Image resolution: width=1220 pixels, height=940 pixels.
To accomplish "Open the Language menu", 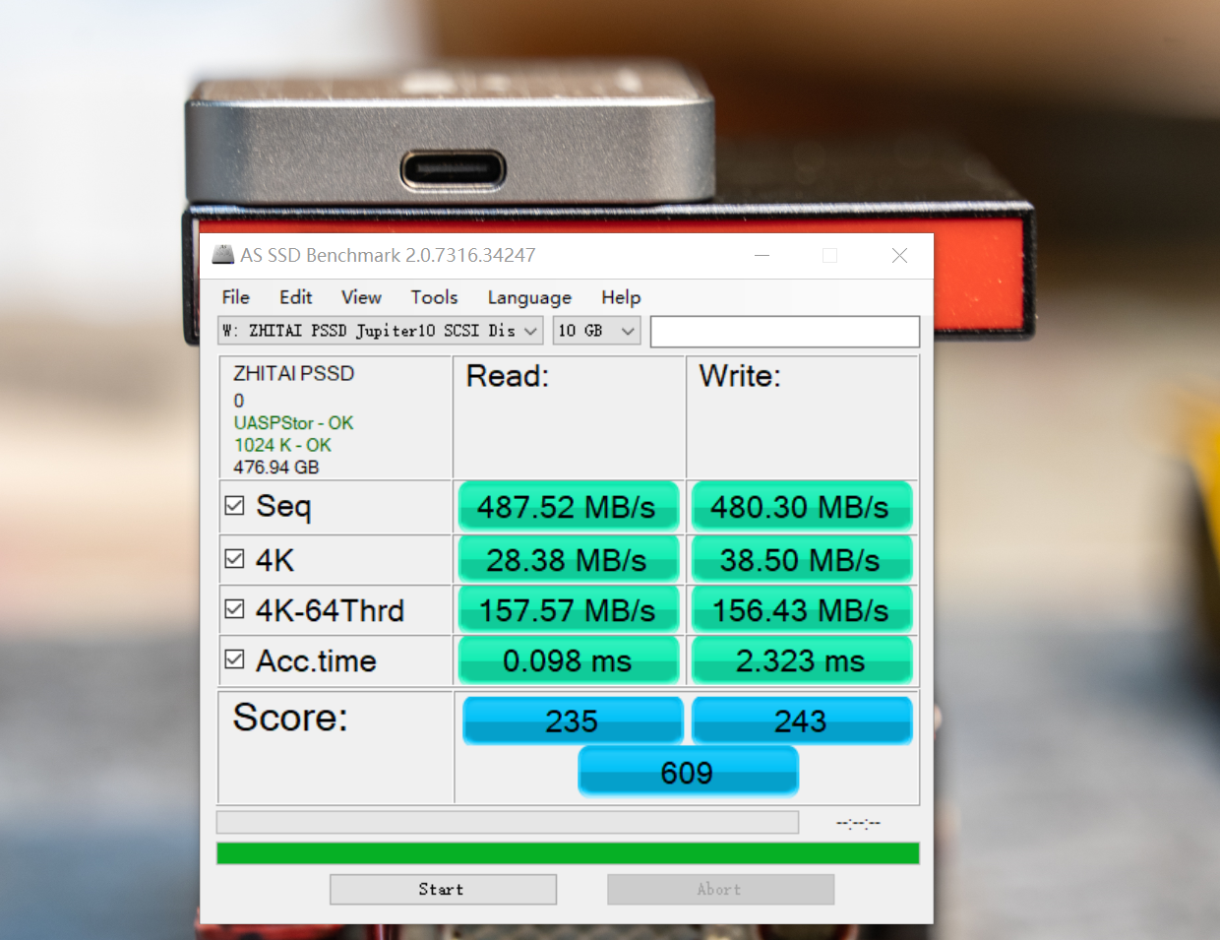I will click(x=529, y=297).
